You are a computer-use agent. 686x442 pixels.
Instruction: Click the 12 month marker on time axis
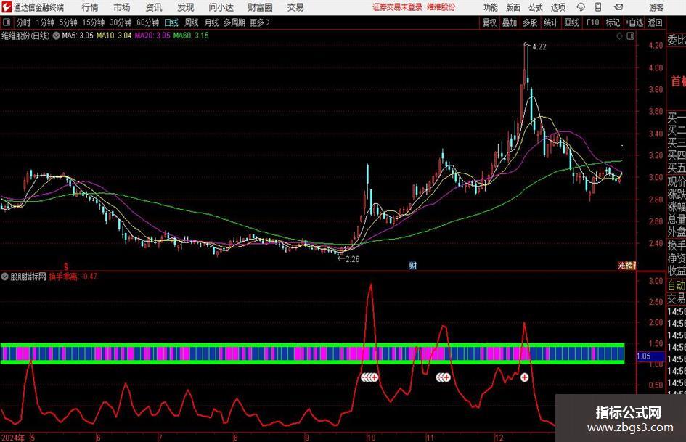point(499,438)
